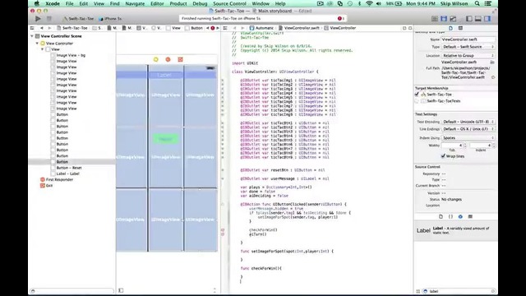526x296 pixels.
Task: Show the Object library
Action: tap(460, 216)
